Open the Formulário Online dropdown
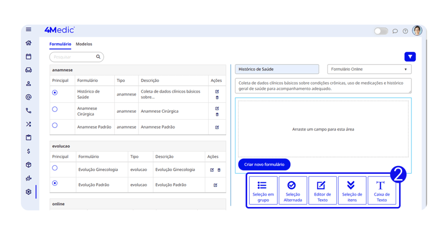Screen dimensions: 448x235 (x=369, y=69)
